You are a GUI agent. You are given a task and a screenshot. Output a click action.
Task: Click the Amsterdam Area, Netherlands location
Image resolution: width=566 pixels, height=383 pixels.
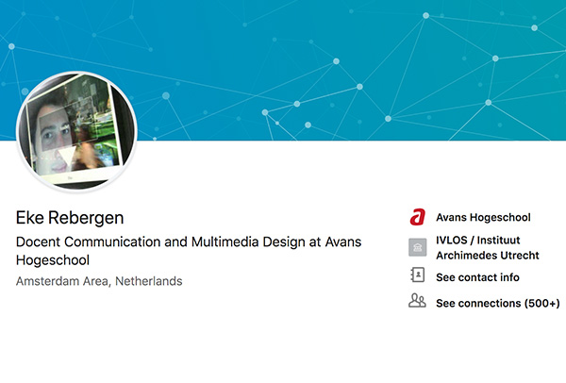[99, 281]
